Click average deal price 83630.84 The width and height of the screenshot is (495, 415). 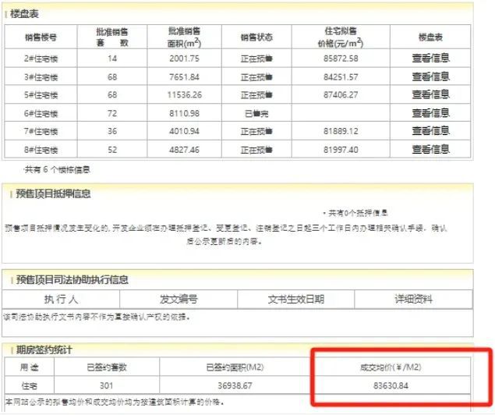(391, 385)
